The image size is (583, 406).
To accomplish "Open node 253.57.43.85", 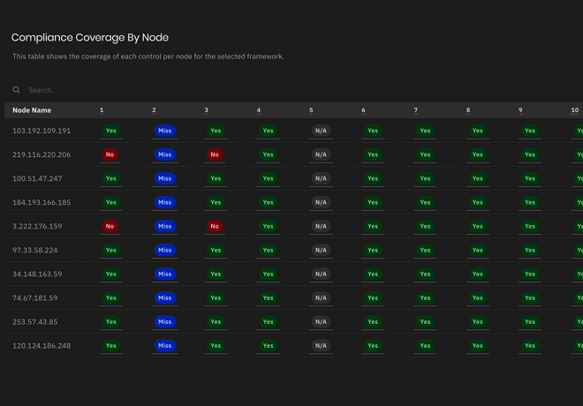I will tap(35, 321).
